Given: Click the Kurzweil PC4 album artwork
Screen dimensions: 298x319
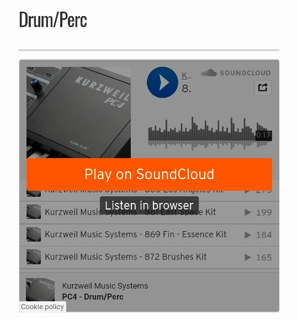Looking at the screenshot, I should point(78,112).
